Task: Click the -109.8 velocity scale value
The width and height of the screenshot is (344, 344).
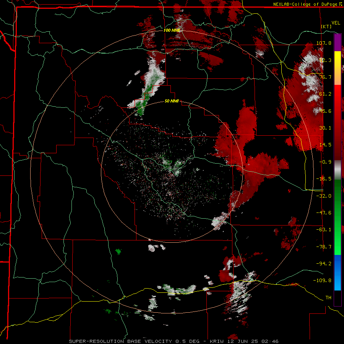Action: click(322, 281)
